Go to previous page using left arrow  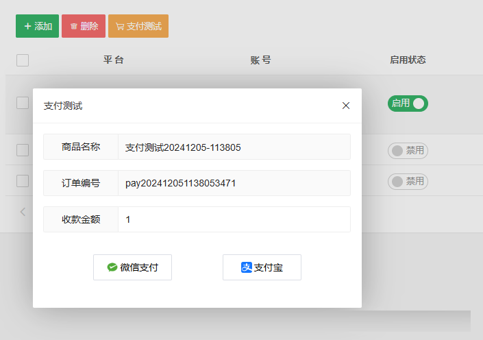pos(23,212)
